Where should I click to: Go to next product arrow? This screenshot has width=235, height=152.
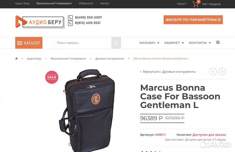pyautogui.click(x=222, y=72)
